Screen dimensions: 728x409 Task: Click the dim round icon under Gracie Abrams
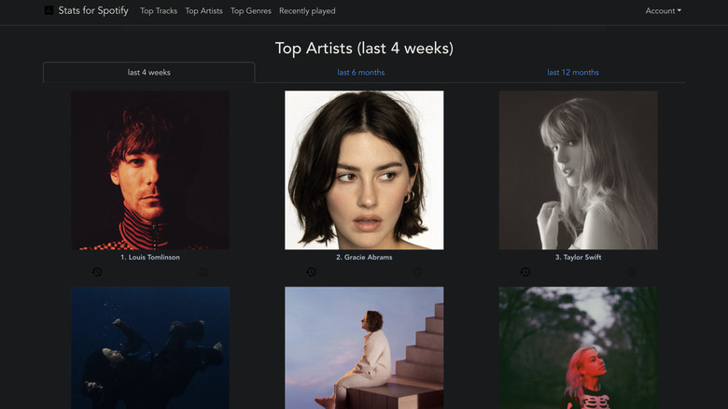417,272
